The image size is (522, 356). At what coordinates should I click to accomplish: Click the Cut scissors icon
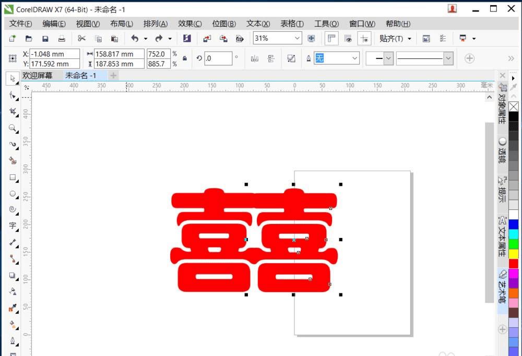pos(81,39)
